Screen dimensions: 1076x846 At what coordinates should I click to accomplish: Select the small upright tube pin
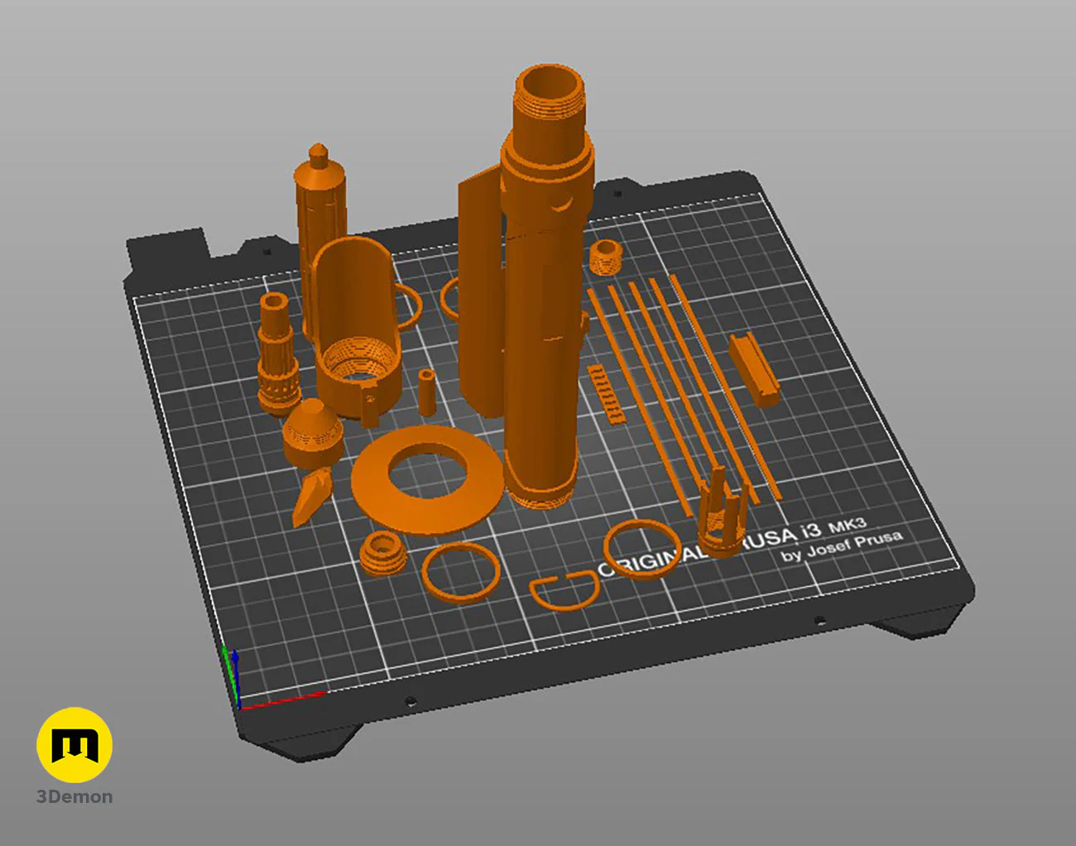(x=426, y=392)
